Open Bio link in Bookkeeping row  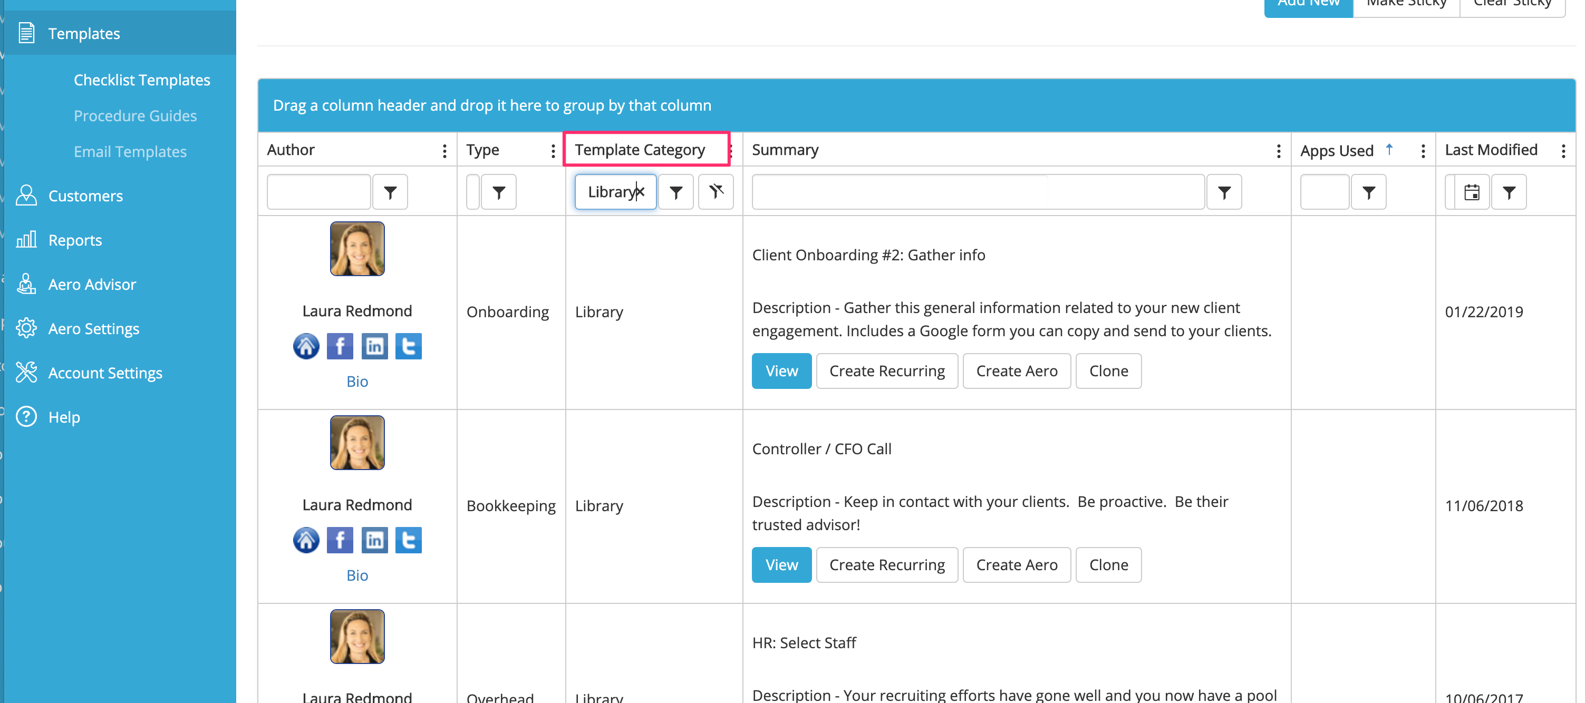point(357,575)
